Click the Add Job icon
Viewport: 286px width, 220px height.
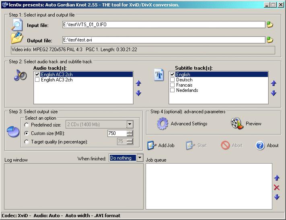tap(152, 145)
